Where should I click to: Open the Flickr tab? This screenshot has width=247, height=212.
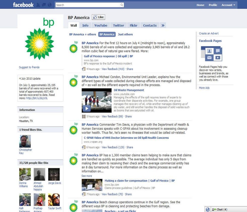point(134,25)
